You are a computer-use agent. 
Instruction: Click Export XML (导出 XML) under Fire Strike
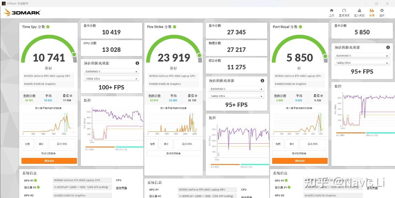[187, 144]
